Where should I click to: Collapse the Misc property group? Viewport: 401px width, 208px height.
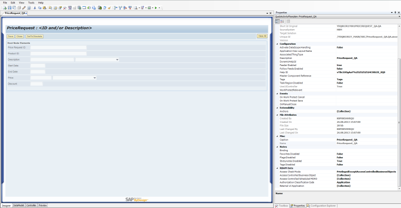pyautogui.click(x=277, y=136)
